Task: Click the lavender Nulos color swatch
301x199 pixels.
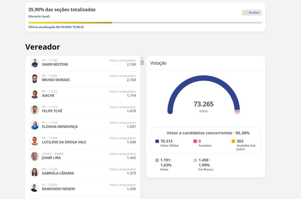Action: pos(157,160)
